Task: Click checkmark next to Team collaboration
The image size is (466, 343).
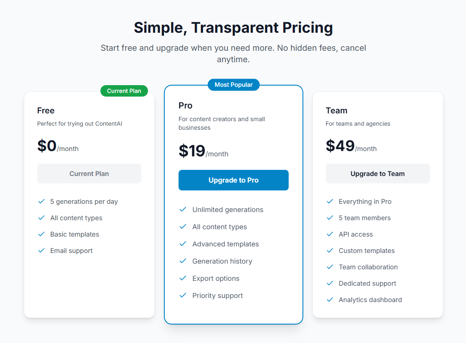Action: [x=330, y=267]
